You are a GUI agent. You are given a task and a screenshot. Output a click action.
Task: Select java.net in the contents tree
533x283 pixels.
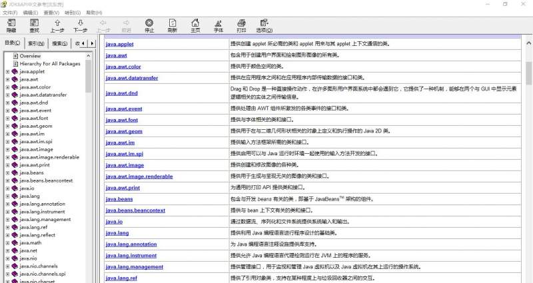tap(28, 251)
